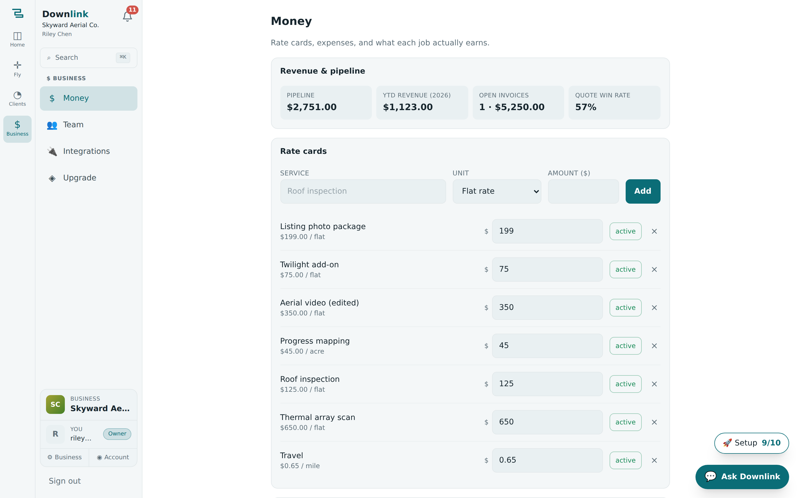
Task: Remove the Twilight add-on rate
Action: pos(654,269)
